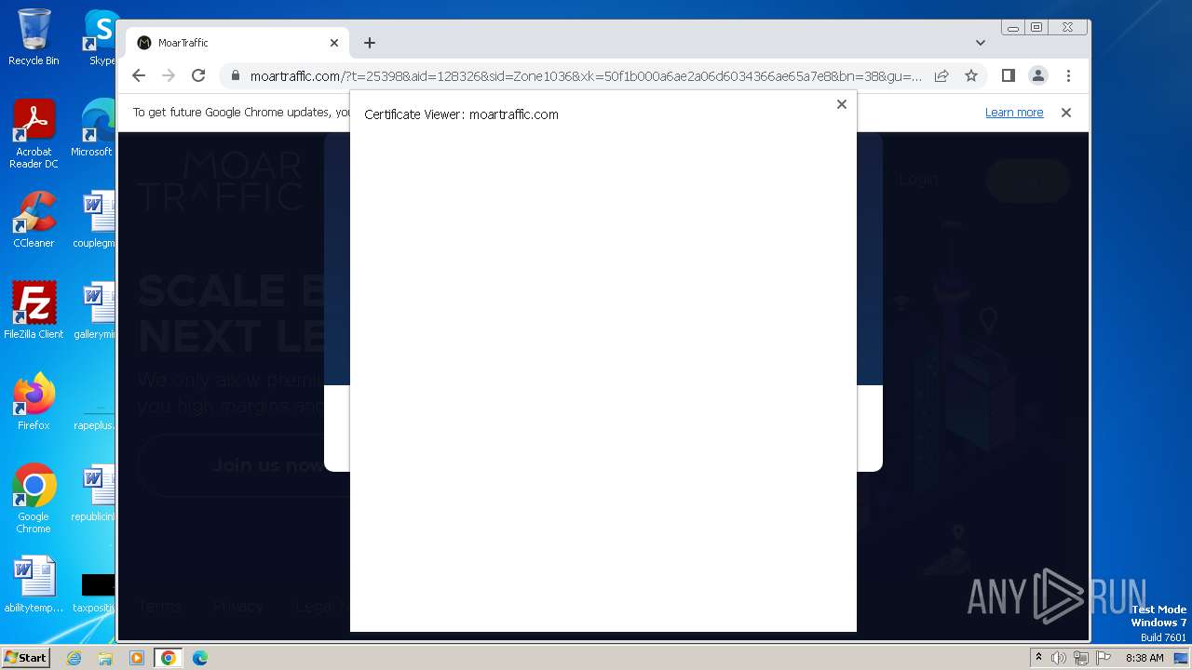This screenshot has width=1192, height=670.
Task: Open the Action Center flag icon
Action: [x=1104, y=658]
